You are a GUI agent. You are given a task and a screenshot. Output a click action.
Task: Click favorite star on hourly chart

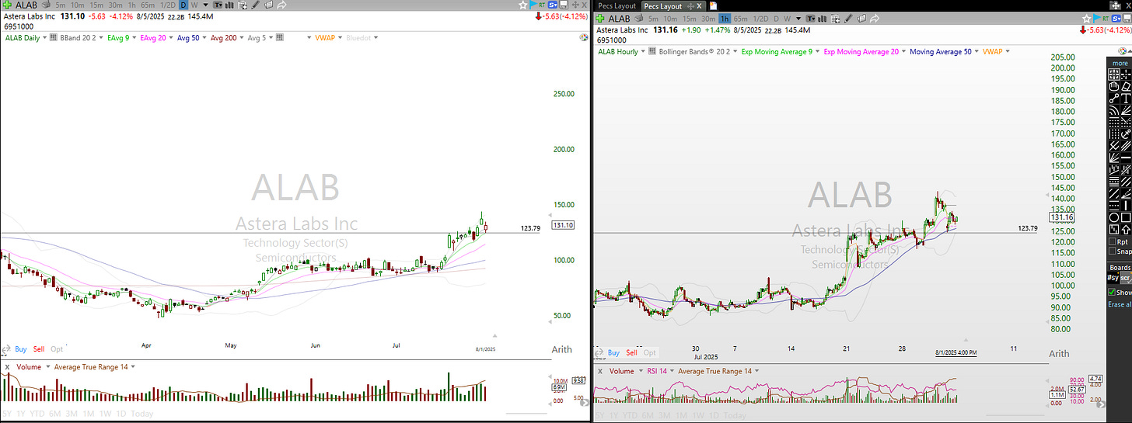click(1086, 19)
